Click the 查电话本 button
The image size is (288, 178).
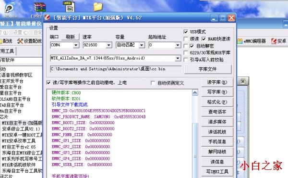[217, 112]
